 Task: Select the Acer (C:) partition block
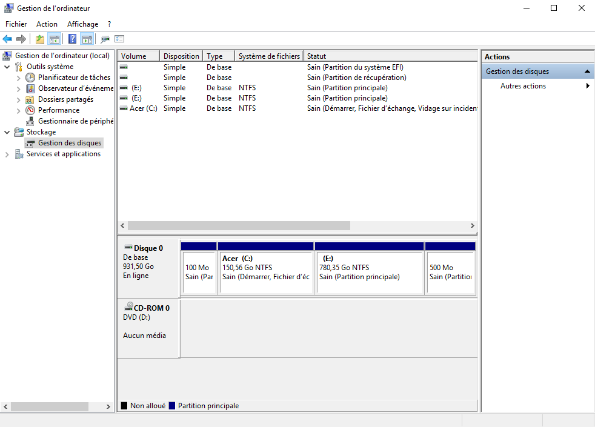[x=265, y=273]
